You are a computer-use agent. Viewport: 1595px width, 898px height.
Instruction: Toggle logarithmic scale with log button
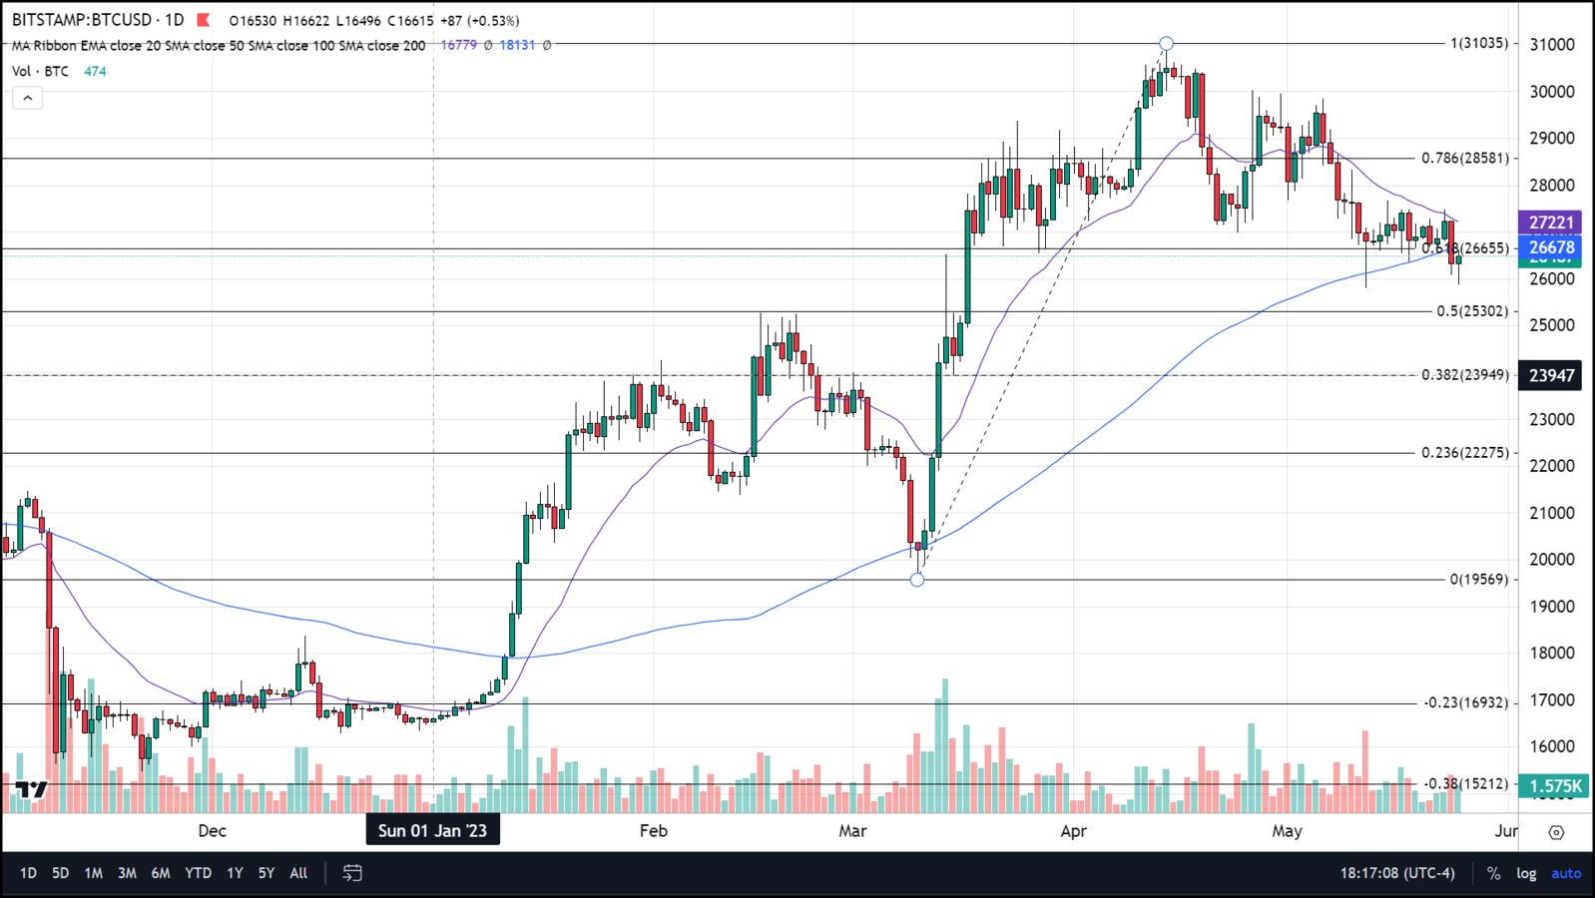point(1526,873)
